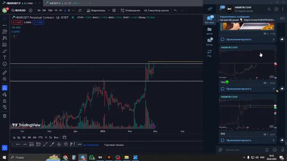Select the Text tool in left toolbar
This screenshot has height=161, width=287.
(x=4, y=57)
